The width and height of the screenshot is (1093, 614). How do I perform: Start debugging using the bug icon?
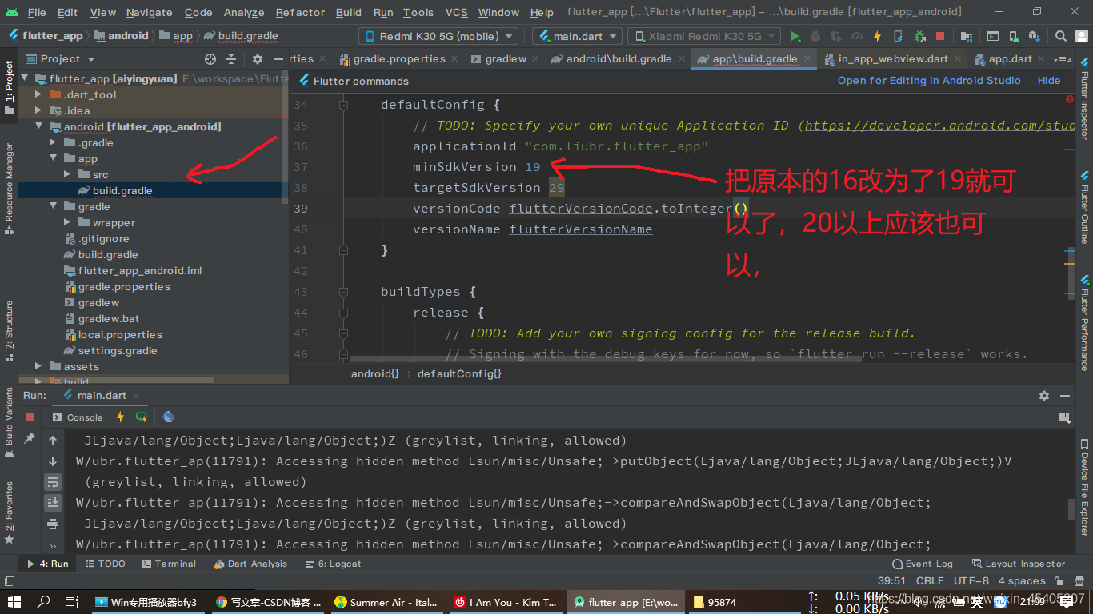[x=815, y=36]
